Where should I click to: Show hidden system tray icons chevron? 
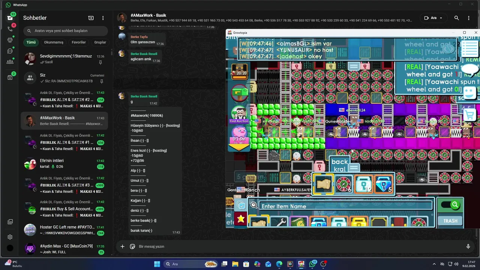[x=434, y=264]
